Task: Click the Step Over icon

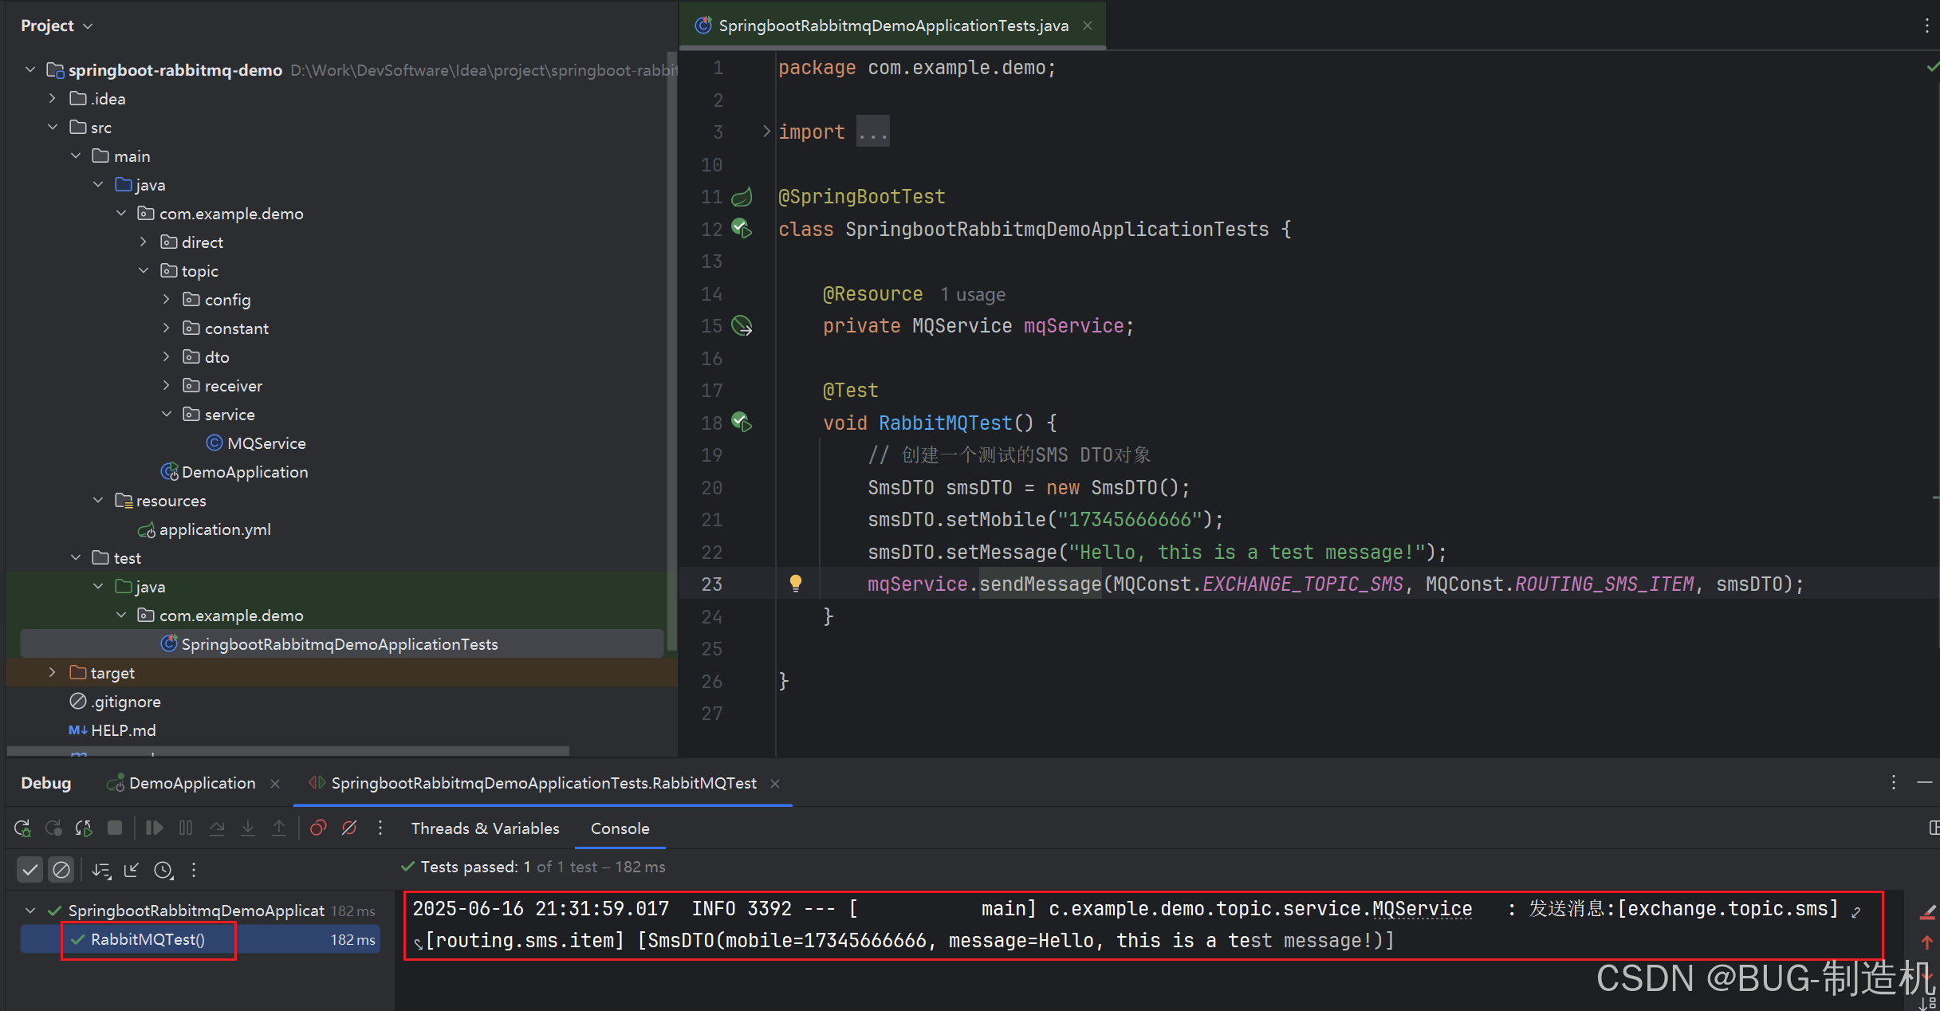Action: pos(217,828)
